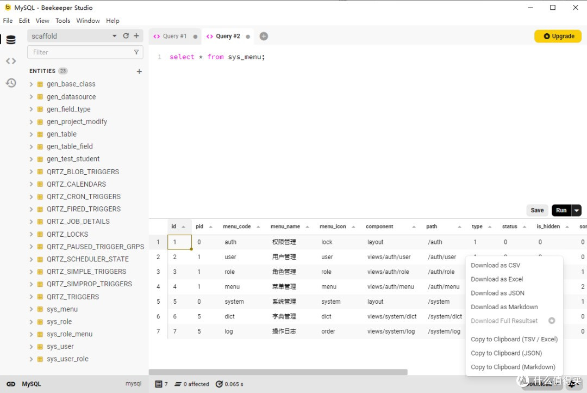This screenshot has height=393, width=587.
Task: Refresh the scaffold connection
Action: 125,35
